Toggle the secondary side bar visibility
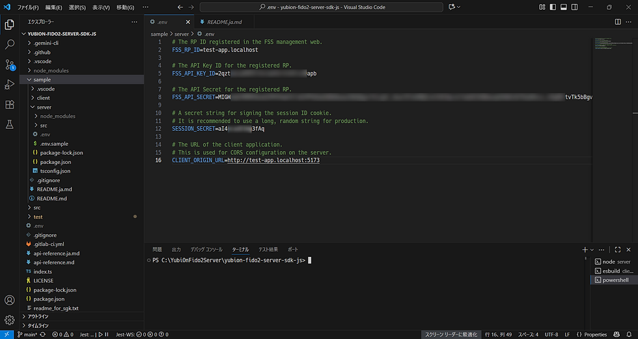 tap(574, 7)
